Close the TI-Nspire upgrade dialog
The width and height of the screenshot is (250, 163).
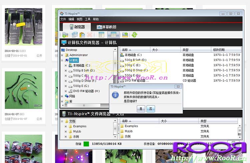178,86
